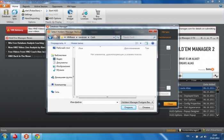This screenshot has height=140, width=224.
Task: Open the Filter dropdown in HM2 TV
Action: [194, 80]
